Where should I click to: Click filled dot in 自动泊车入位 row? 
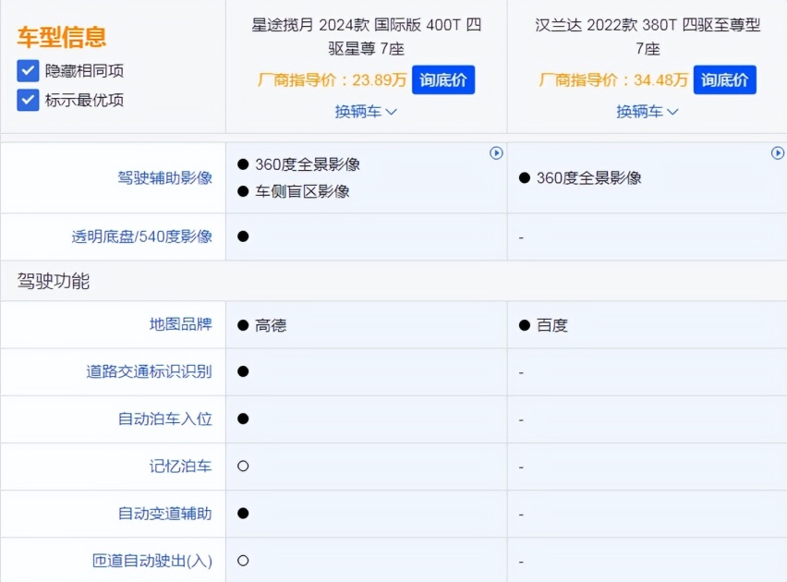(243, 418)
